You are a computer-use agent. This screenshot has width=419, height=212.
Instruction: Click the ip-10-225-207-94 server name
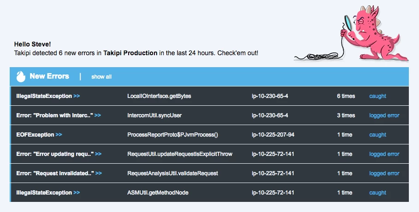click(273, 135)
